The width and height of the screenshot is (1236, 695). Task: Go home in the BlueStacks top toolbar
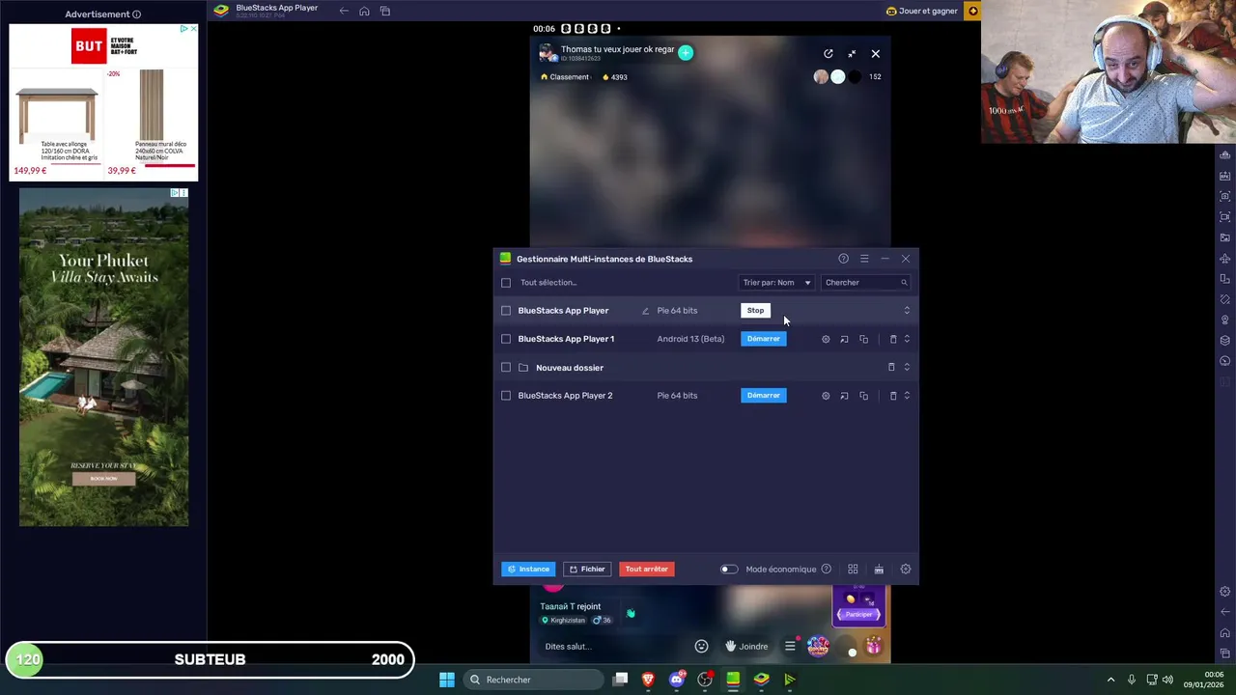pos(364,11)
